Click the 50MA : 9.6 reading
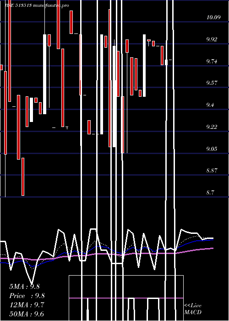 click(27, 314)
